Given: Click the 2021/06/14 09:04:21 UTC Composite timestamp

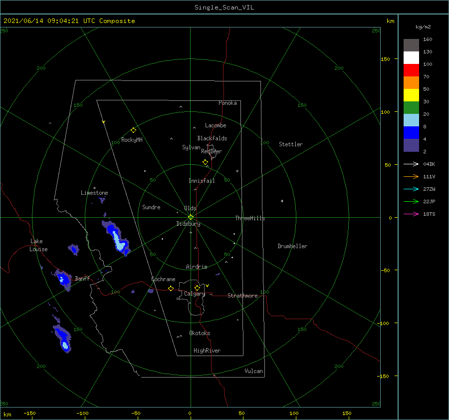Looking at the screenshot, I should [69, 21].
